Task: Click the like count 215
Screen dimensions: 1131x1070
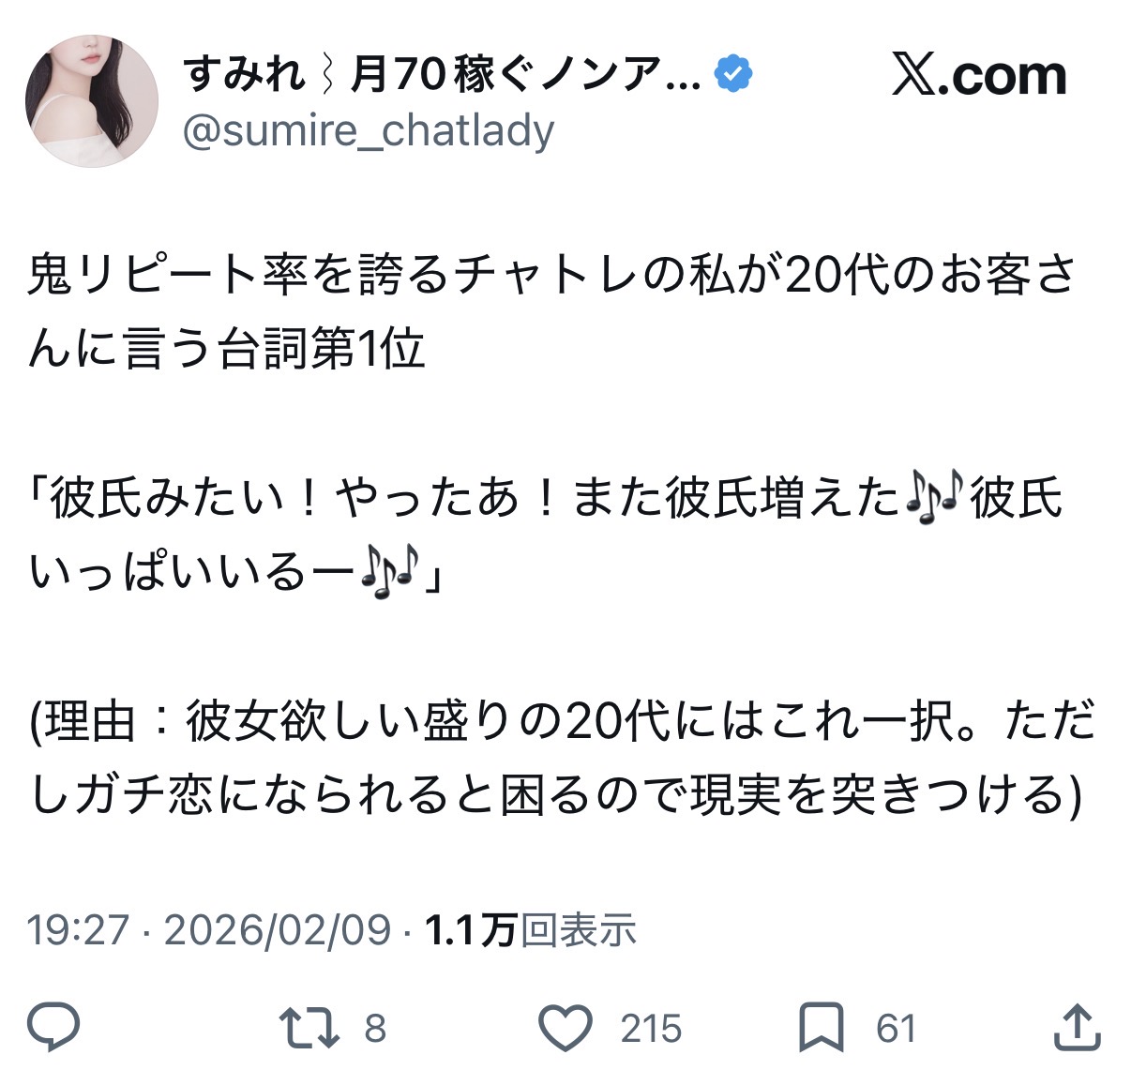Action: coord(651,1029)
